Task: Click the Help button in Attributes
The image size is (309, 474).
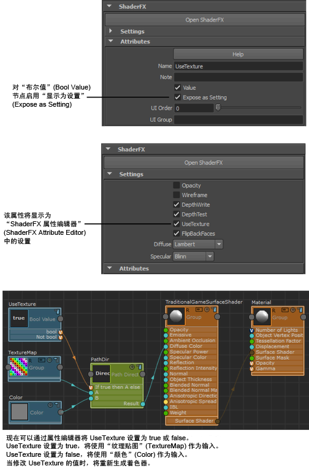Action: (238, 54)
